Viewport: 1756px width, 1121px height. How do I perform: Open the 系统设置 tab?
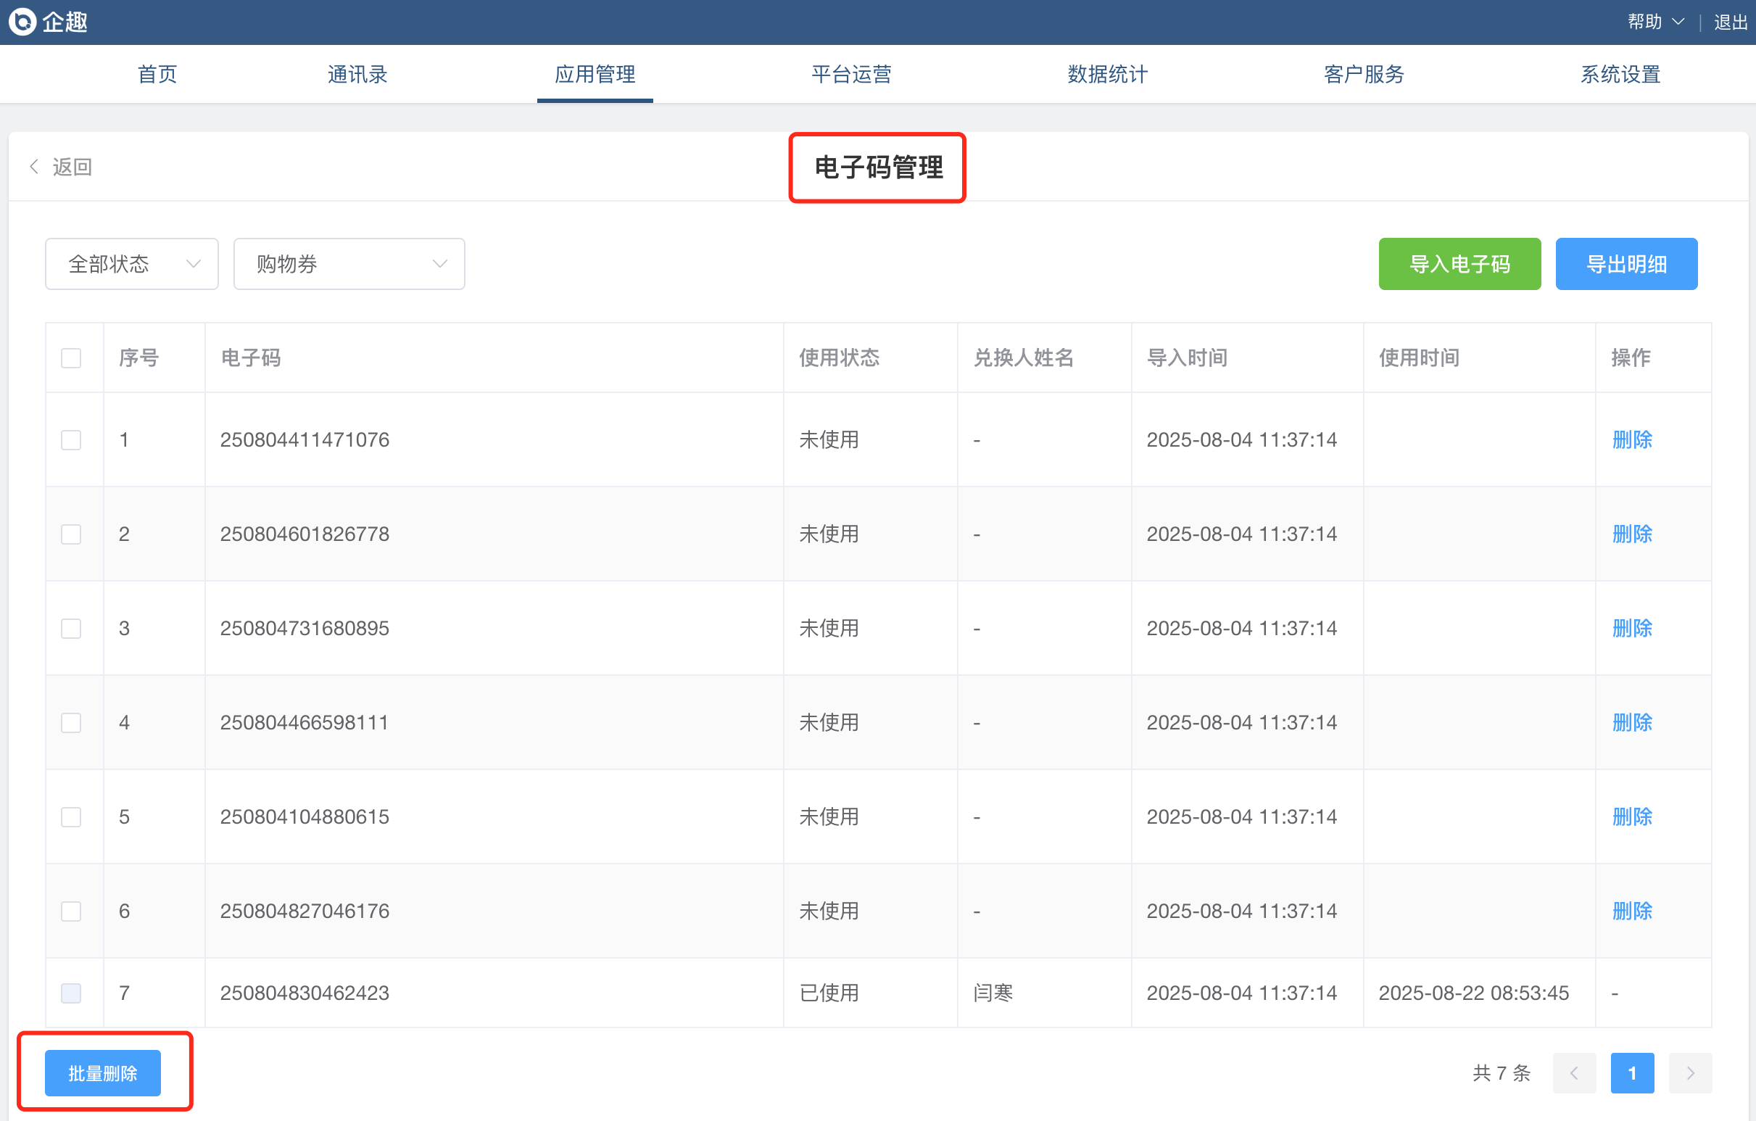(1620, 75)
